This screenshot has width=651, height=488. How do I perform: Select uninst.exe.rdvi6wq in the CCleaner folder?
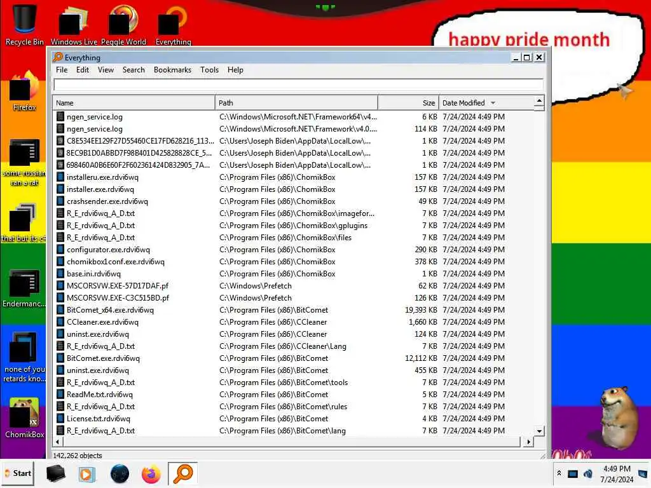pyautogui.click(x=97, y=334)
